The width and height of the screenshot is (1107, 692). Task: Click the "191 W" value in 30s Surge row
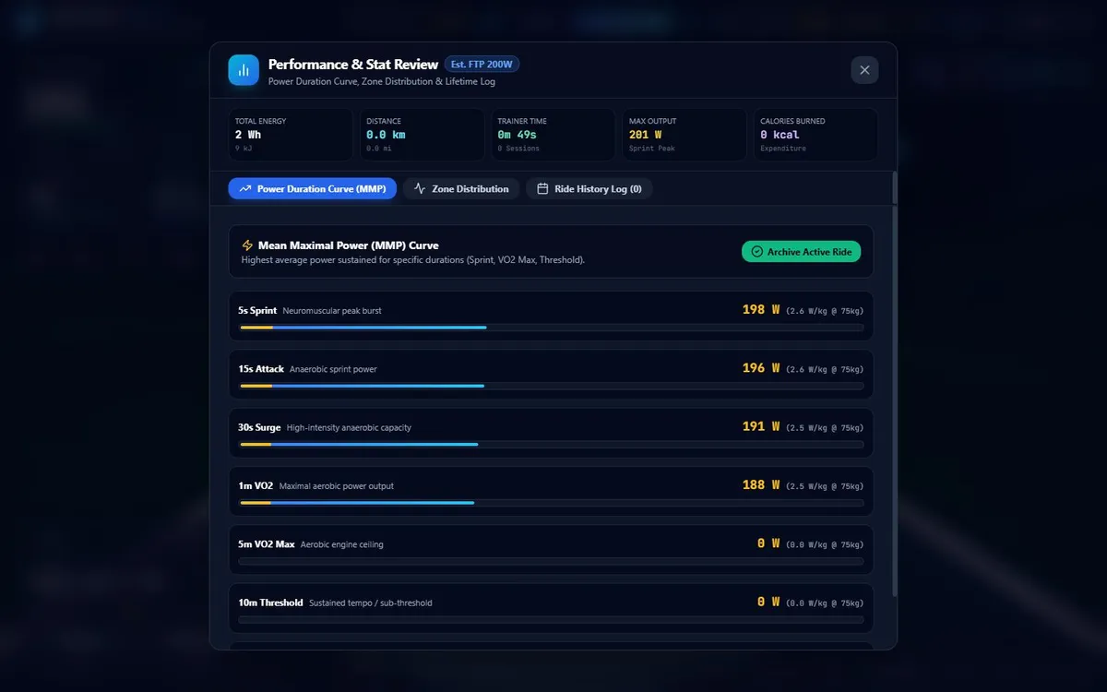click(x=761, y=427)
